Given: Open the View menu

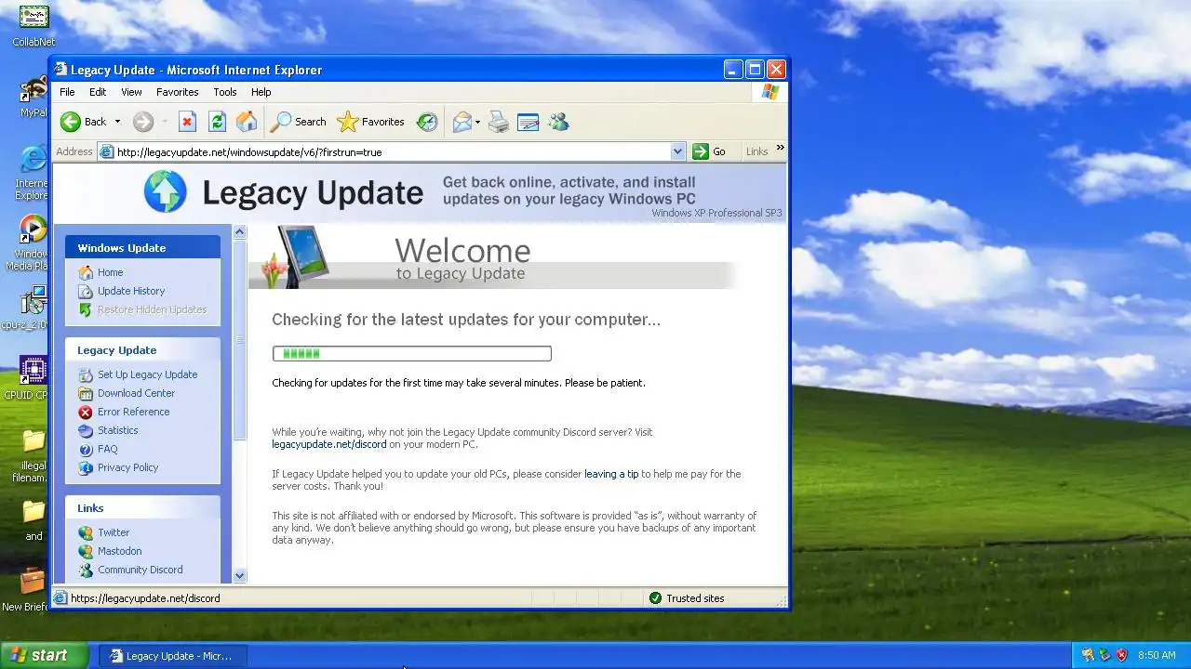Looking at the screenshot, I should pos(131,92).
